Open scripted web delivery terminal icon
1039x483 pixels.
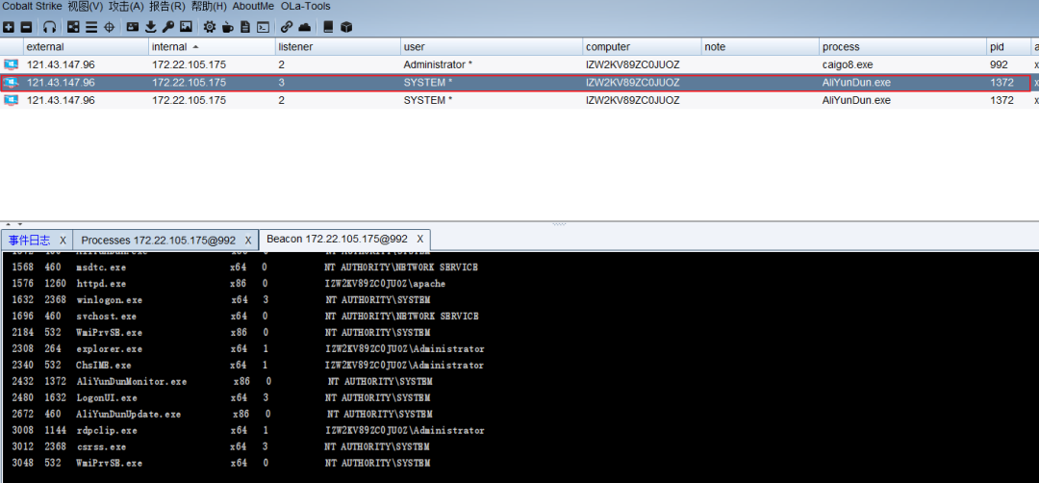(263, 27)
